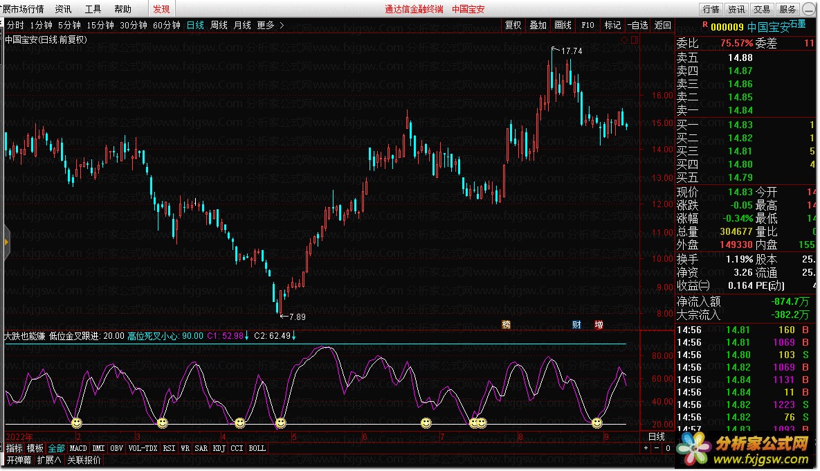Apply the CCI indicator
Image resolution: width=820 pixels, height=471 pixels.
pyautogui.click(x=237, y=448)
